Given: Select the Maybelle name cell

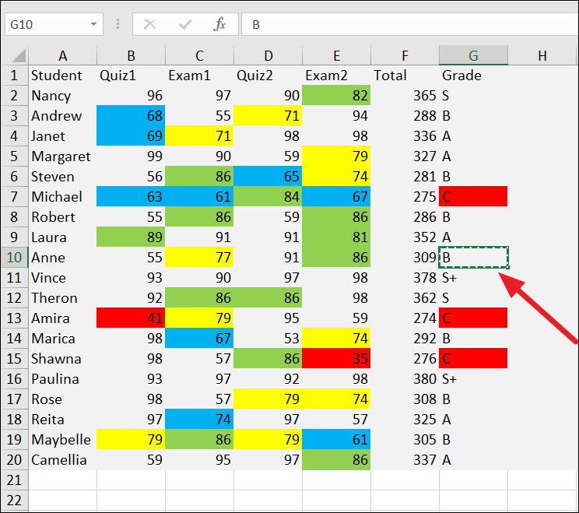Looking at the screenshot, I should [x=63, y=440].
